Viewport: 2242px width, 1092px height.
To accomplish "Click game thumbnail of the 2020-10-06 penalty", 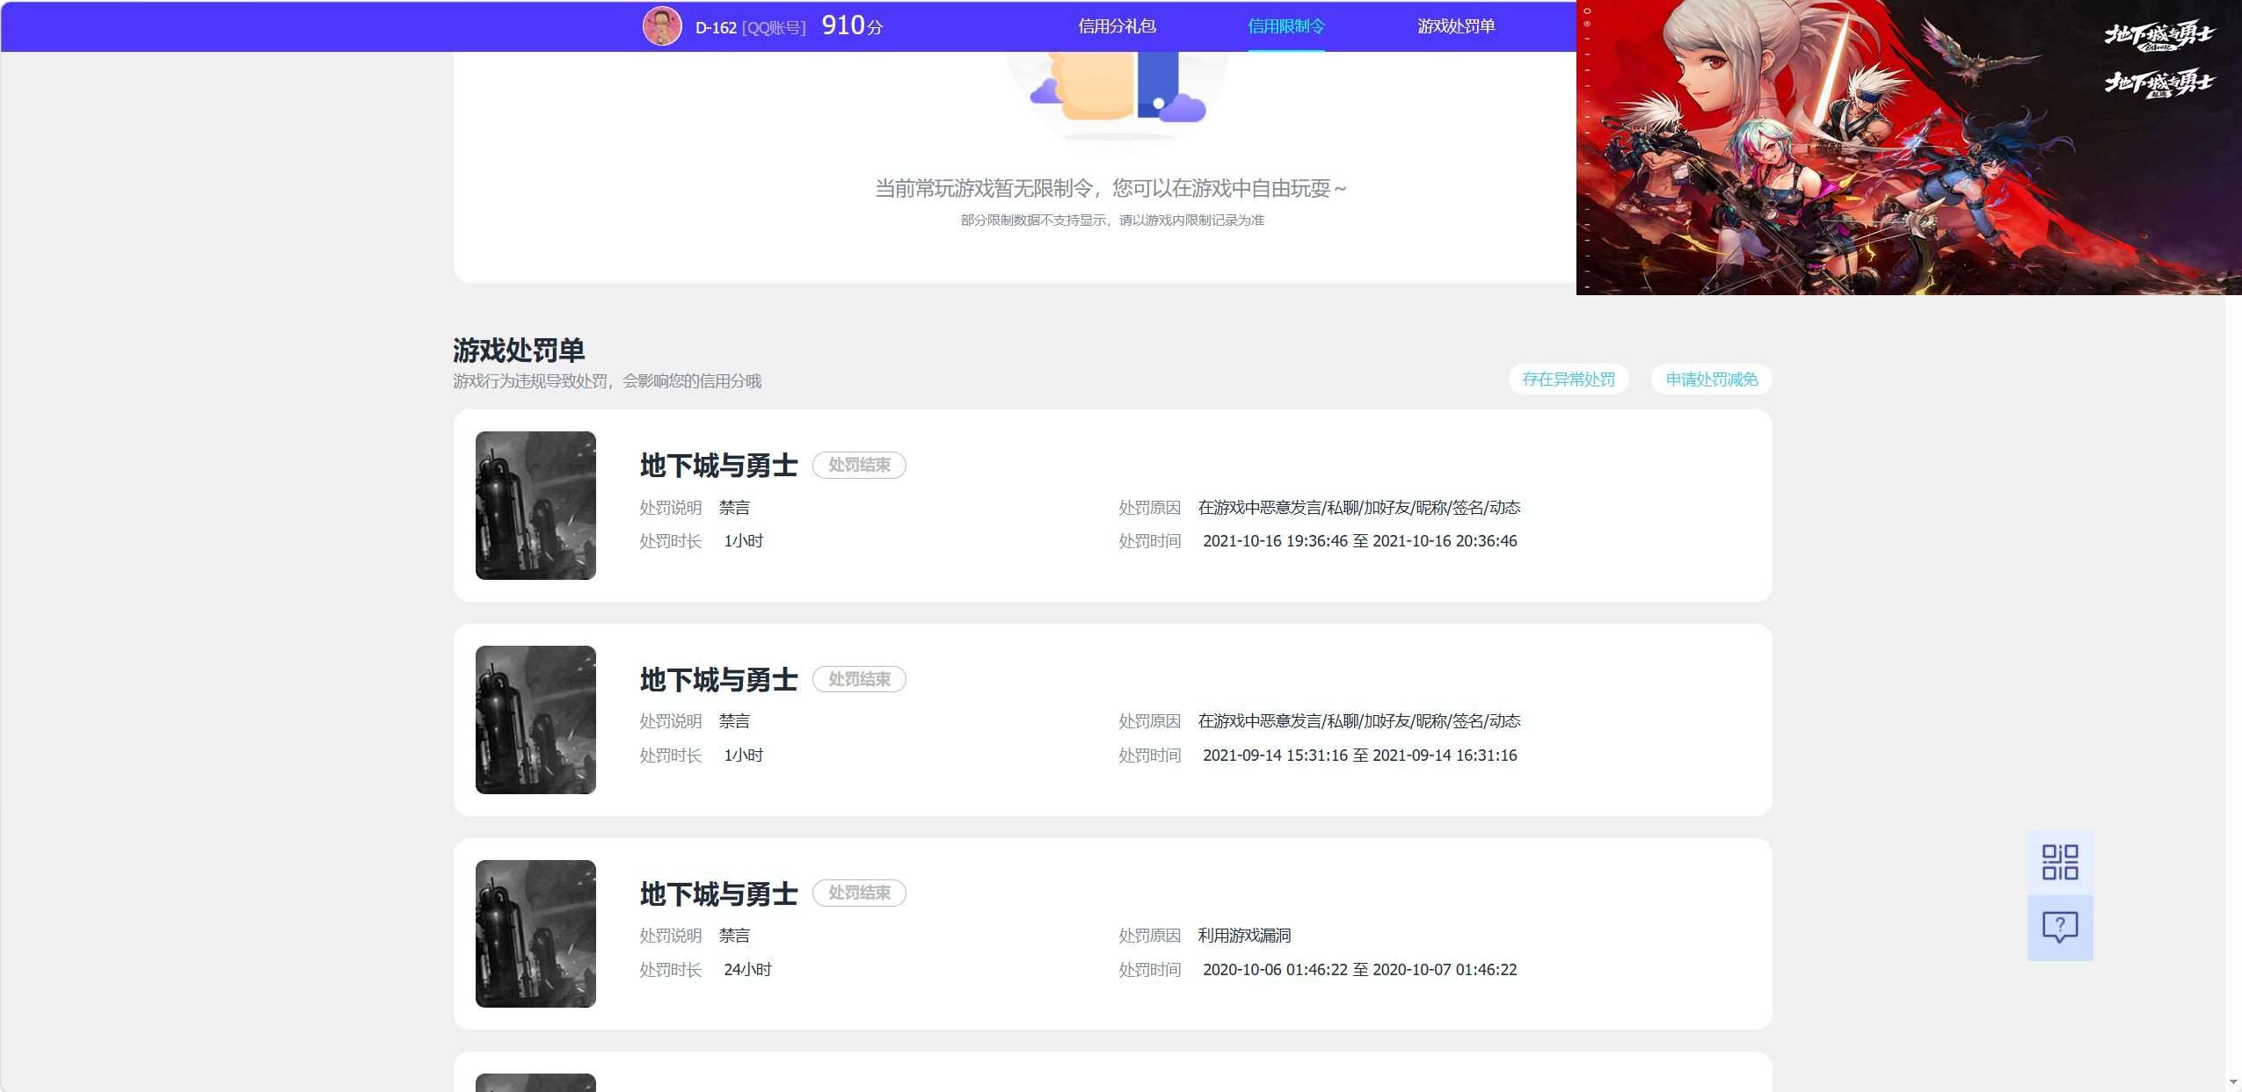I will click(x=535, y=934).
